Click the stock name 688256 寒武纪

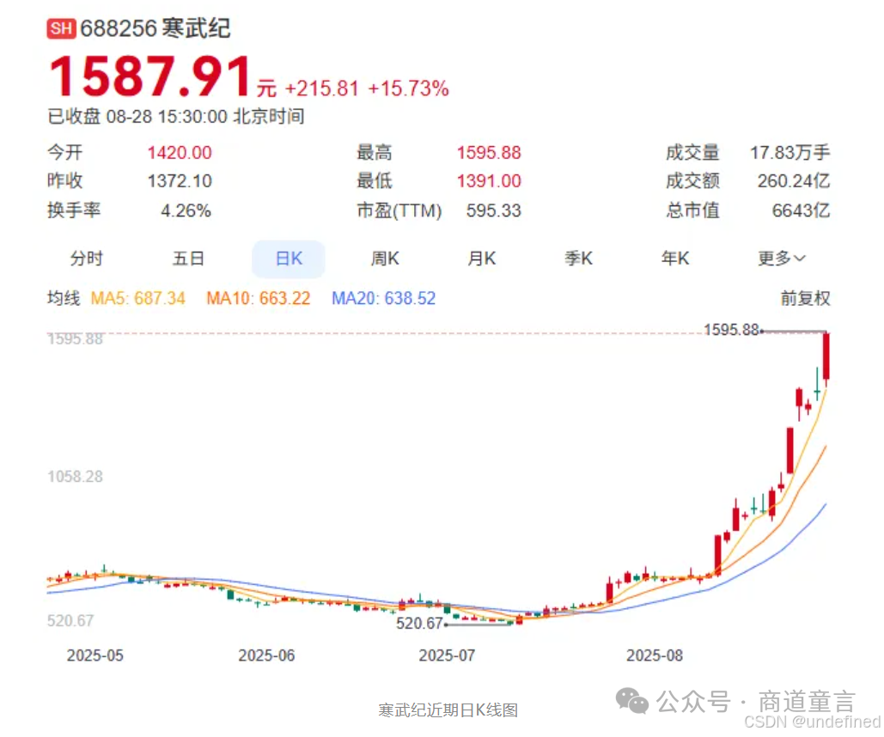(155, 28)
